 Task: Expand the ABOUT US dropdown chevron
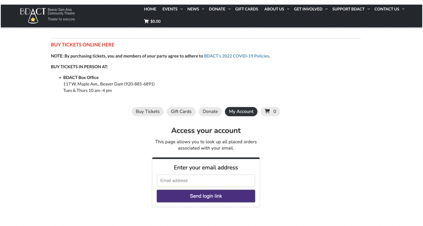click(288, 9)
